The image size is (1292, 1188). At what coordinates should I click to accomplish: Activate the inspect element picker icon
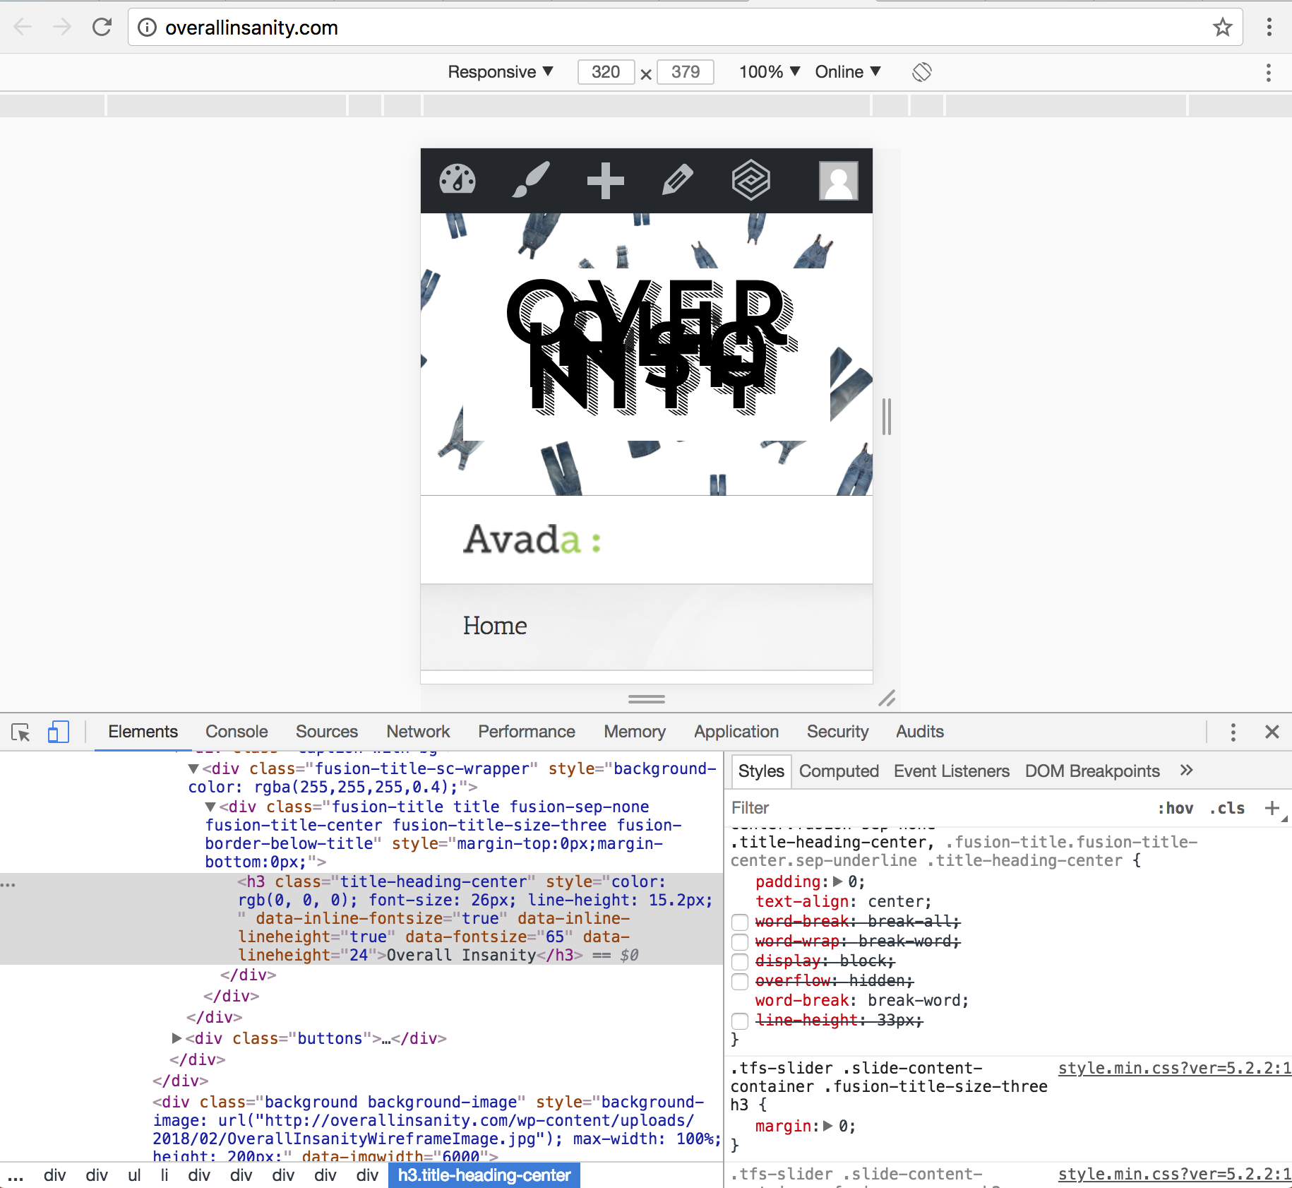tap(20, 732)
